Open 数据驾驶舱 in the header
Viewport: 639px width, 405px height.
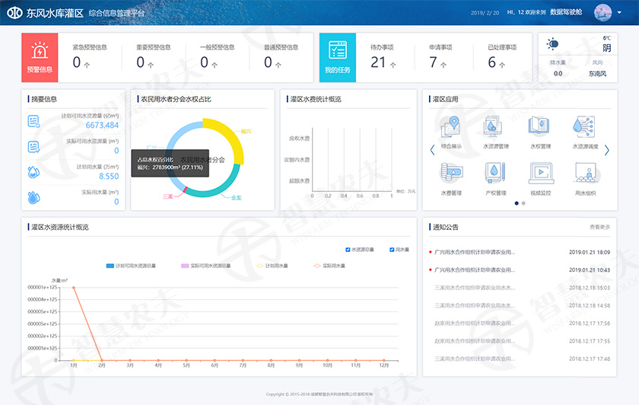(x=566, y=12)
